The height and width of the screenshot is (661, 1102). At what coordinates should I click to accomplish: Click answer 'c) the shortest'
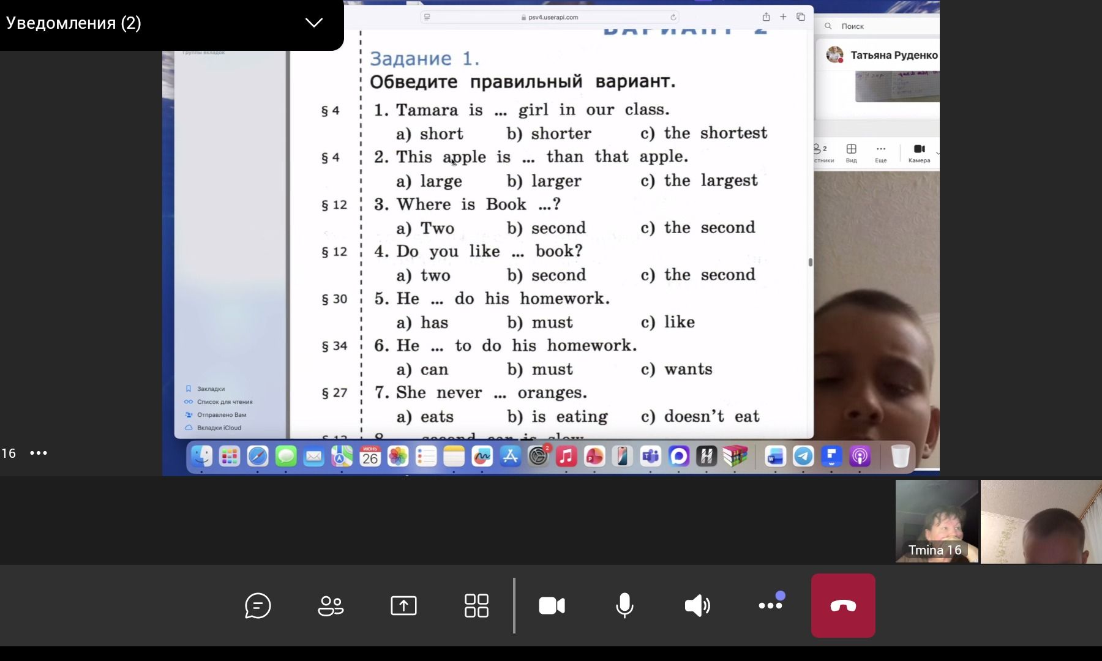(703, 133)
